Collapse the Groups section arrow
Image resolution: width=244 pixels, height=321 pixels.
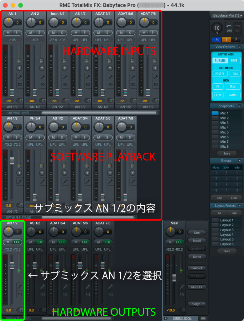(x=240, y=161)
